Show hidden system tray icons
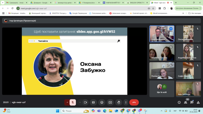The width and height of the screenshot is (203, 114). coord(161,111)
